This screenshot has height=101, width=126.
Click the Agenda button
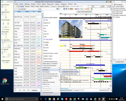[x=41, y=6]
